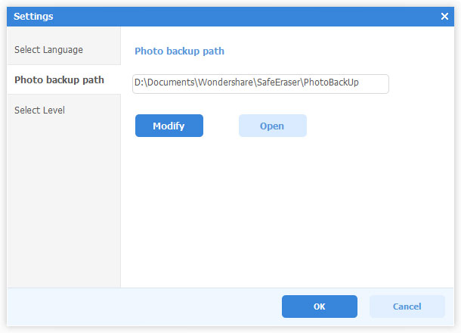Click the Settings title text
The image size is (461, 333).
click(x=33, y=16)
